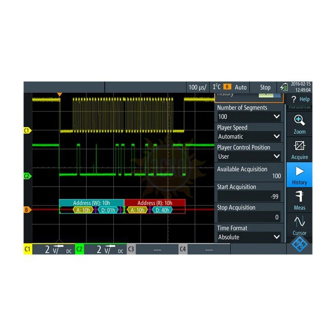The width and height of the screenshot is (336, 336).
Task: Open the Meas measurement icon
Action: pos(299,200)
